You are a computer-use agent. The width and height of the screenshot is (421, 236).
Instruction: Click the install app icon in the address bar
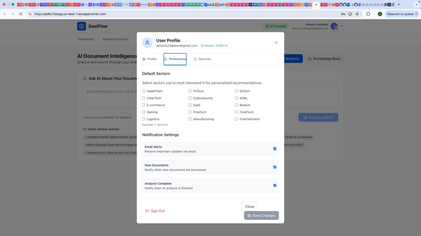point(350,14)
